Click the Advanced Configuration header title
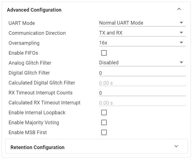 34,10
